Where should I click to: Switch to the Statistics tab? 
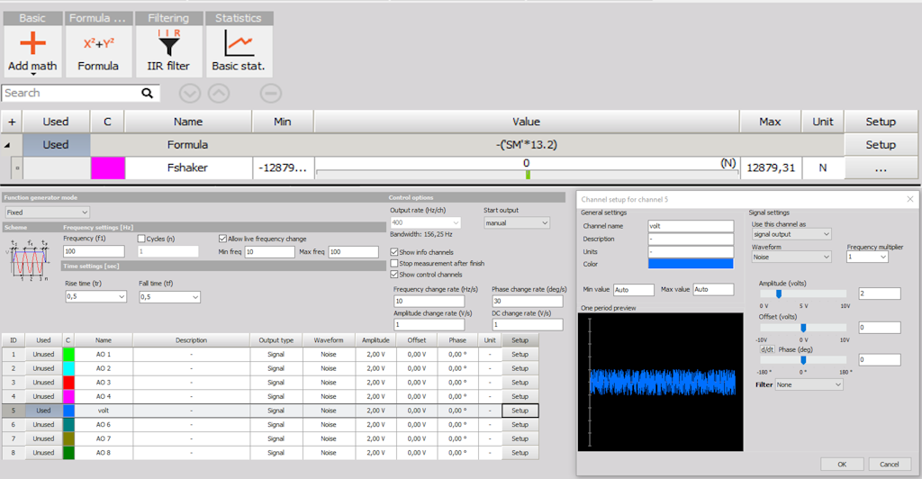(x=238, y=18)
